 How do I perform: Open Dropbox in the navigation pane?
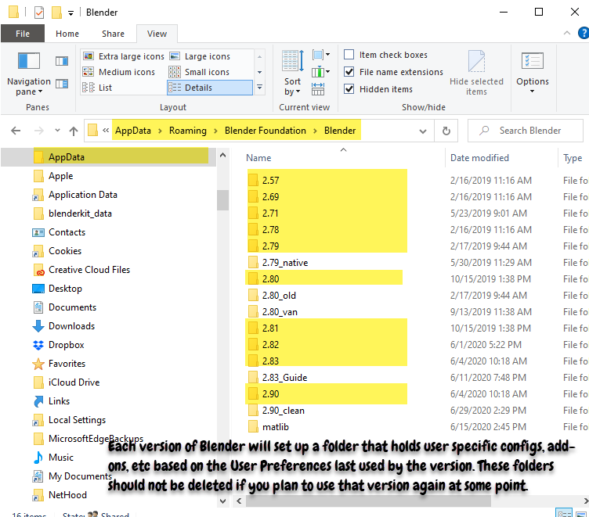[66, 345]
